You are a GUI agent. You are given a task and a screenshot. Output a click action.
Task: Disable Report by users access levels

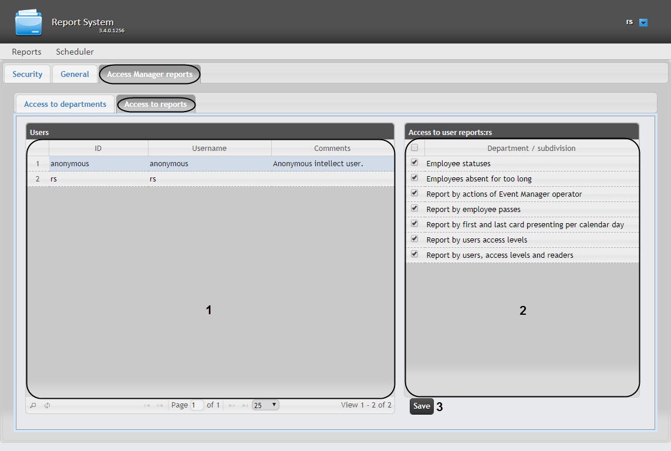414,239
